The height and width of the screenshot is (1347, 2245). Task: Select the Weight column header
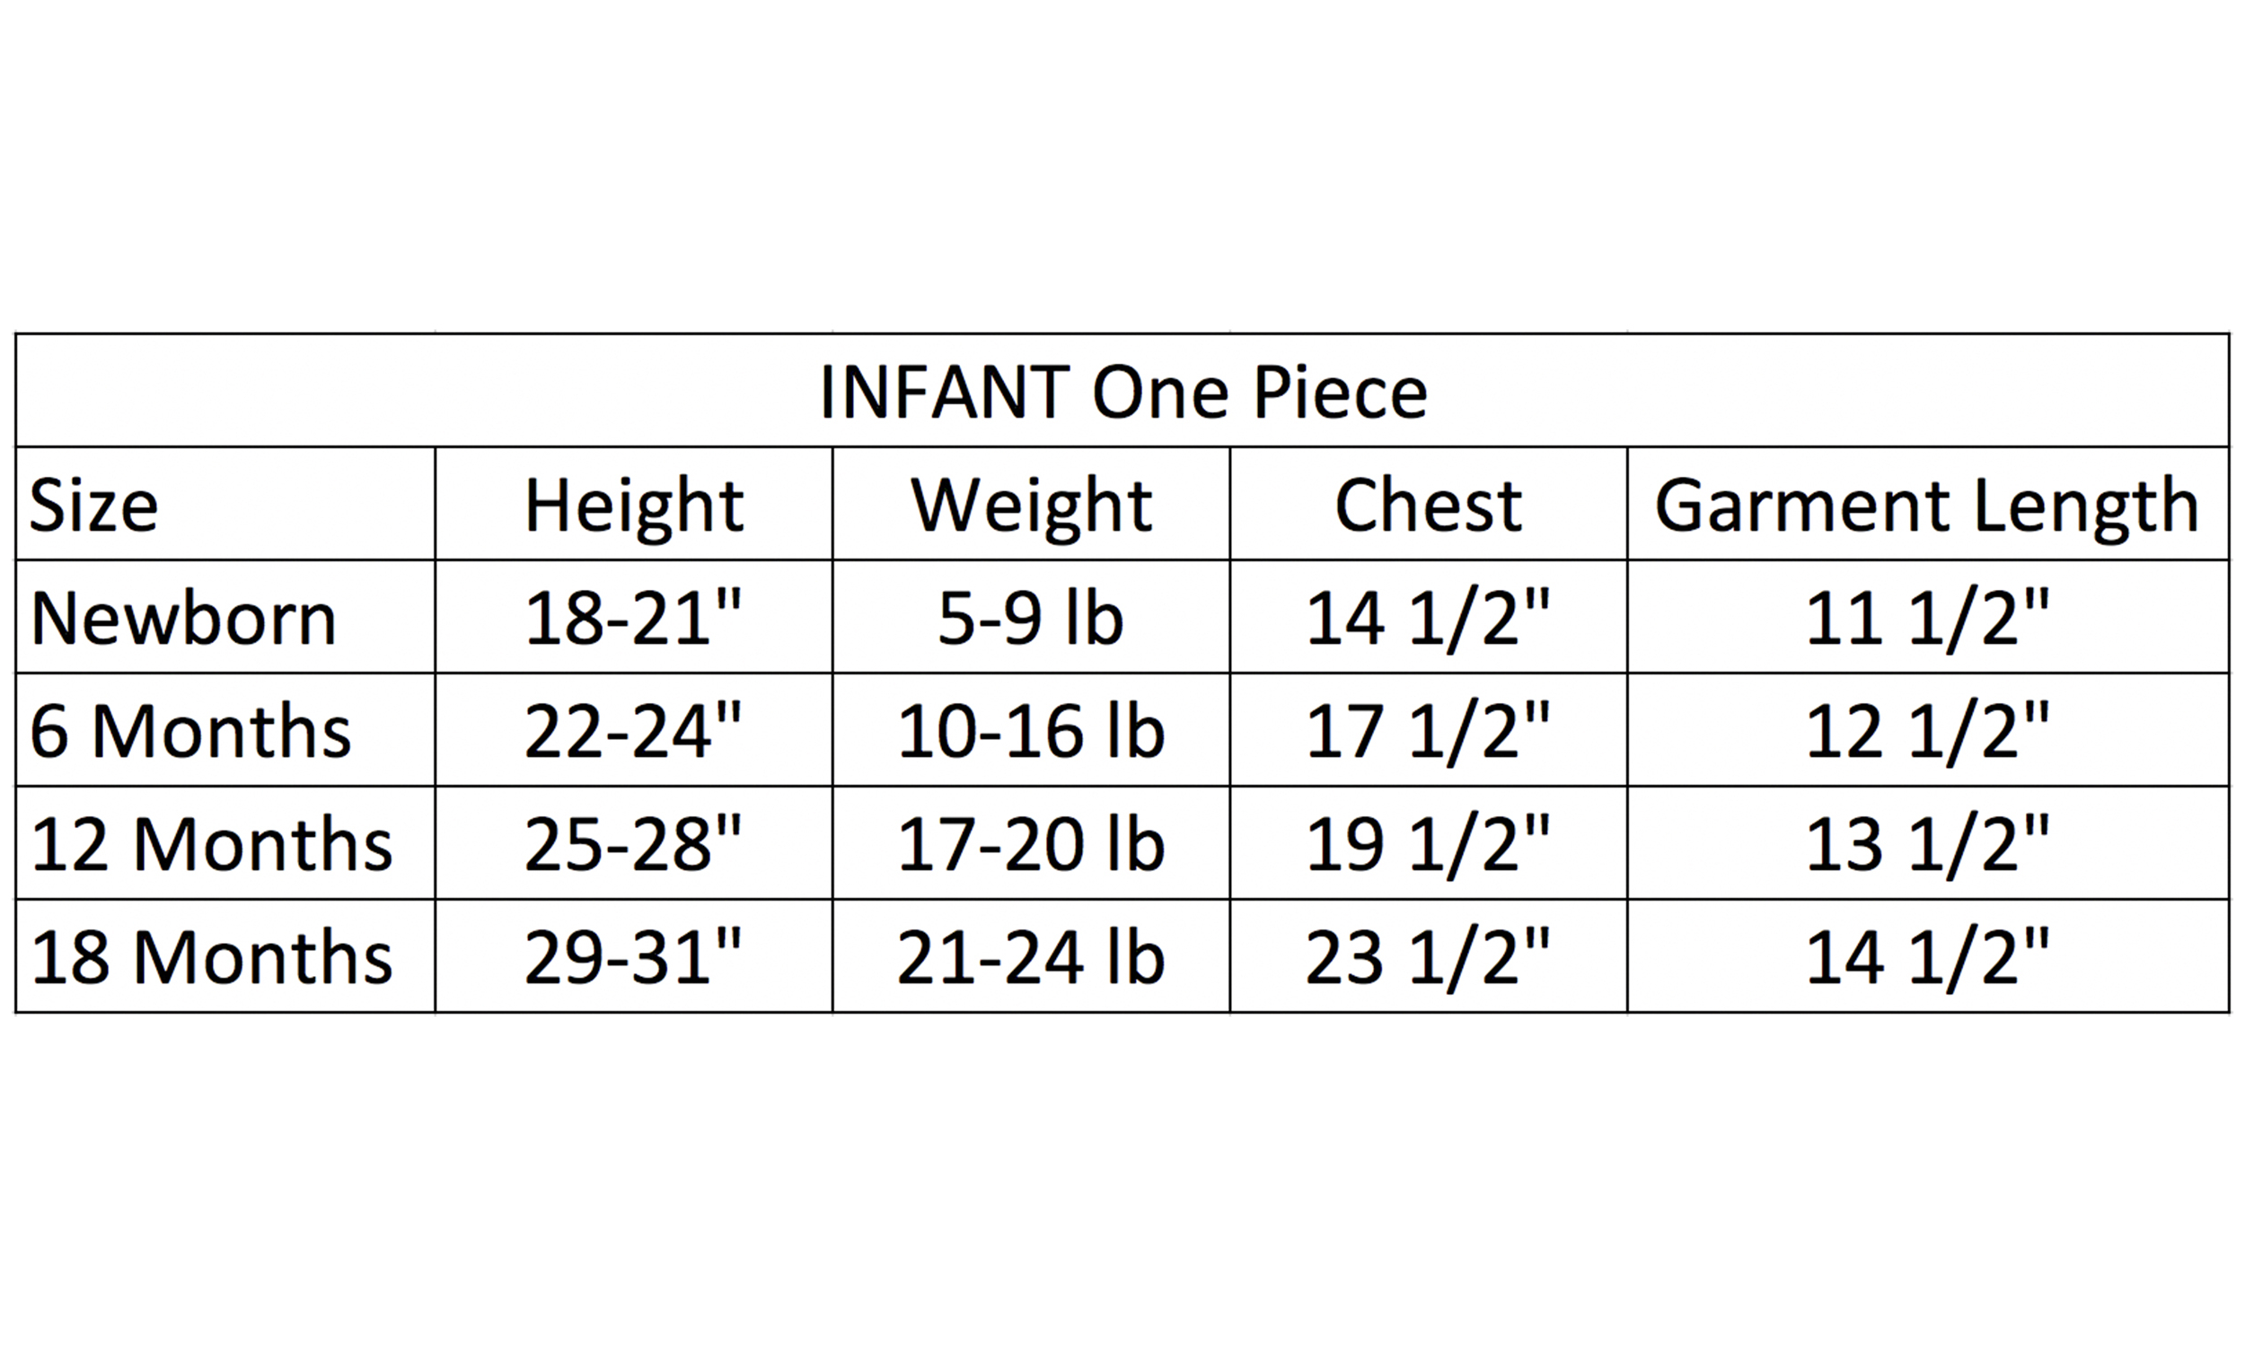coord(1031,506)
